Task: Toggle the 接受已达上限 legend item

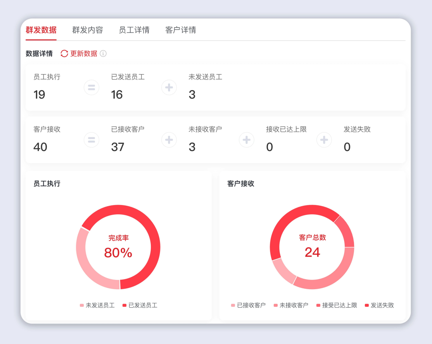Action: tap(337, 305)
